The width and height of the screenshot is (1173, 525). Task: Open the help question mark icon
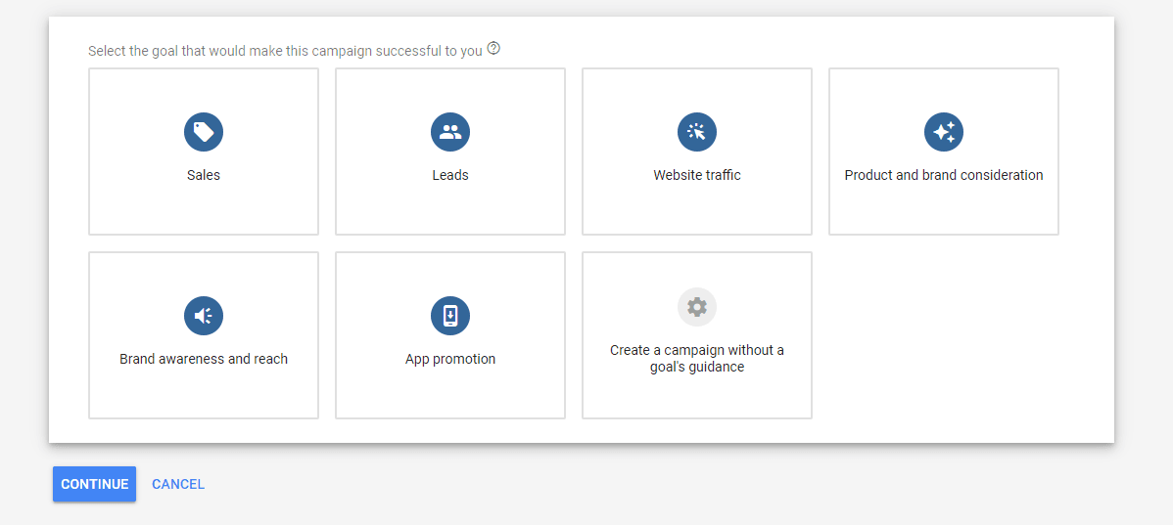493,49
